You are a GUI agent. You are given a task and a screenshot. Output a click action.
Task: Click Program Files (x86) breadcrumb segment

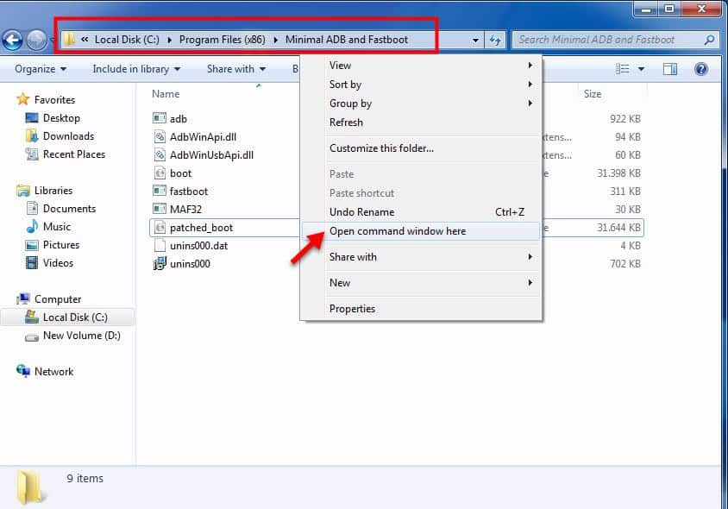[x=223, y=40]
